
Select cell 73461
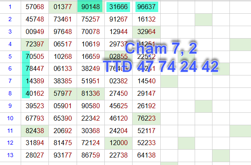click(63, 19)
